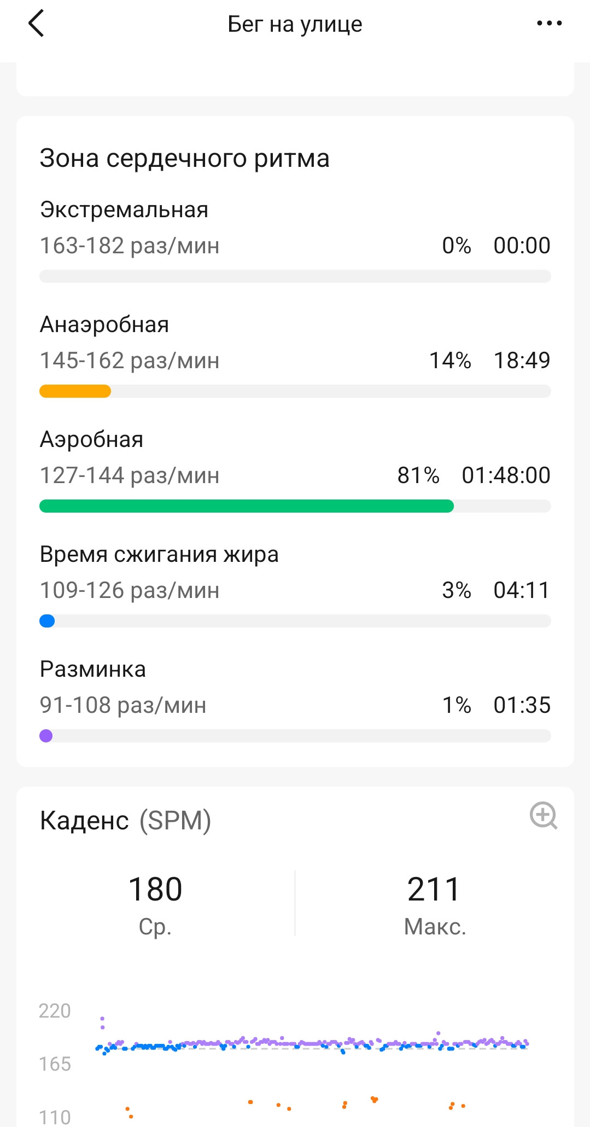Image resolution: width=590 pixels, height=1127 pixels.
Task: Tap the purple warm-up zone indicator dot
Action: (x=46, y=736)
